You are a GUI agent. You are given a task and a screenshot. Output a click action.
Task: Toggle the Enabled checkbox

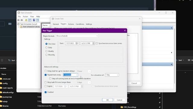46,92
